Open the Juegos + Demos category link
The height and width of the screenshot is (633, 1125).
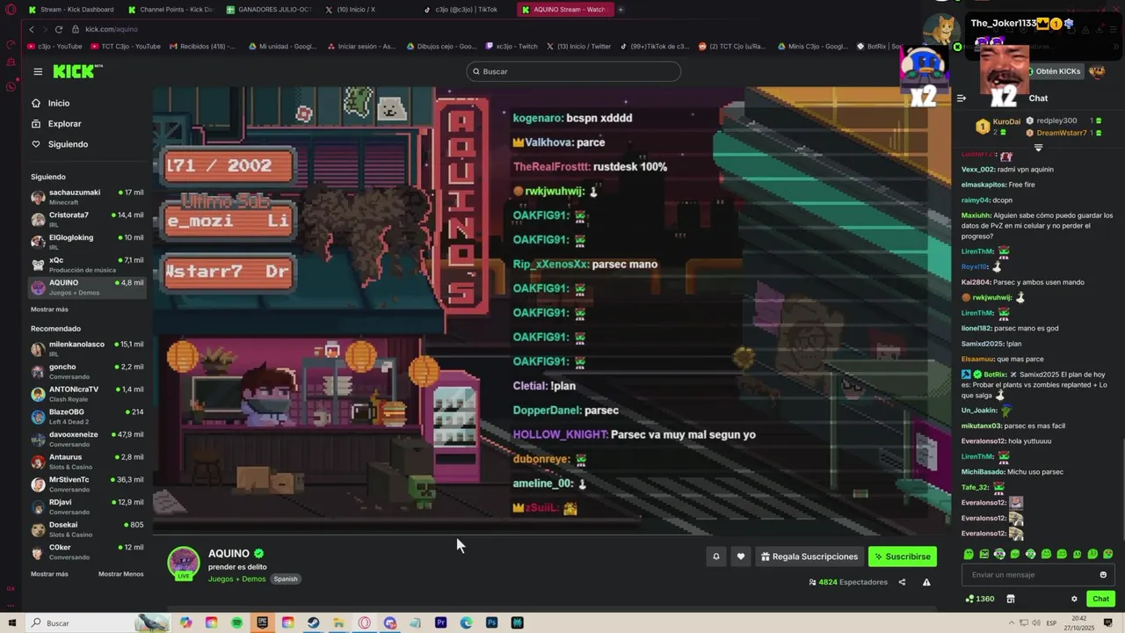pyautogui.click(x=236, y=579)
